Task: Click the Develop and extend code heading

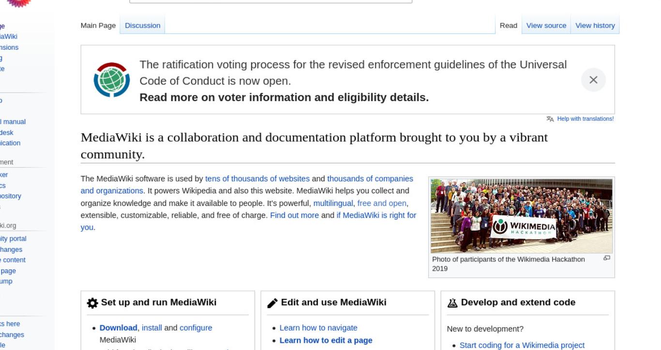Action: (x=518, y=303)
